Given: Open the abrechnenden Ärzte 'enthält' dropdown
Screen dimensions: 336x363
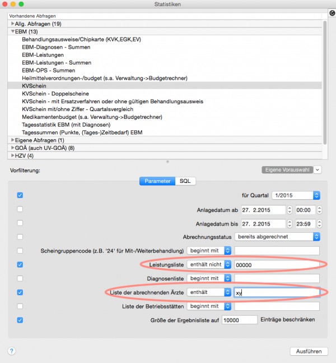Looking at the screenshot, I should coord(209,292).
